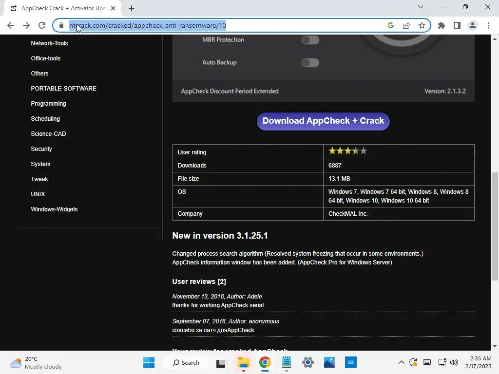Show hidden system tray icons

(402, 362)
